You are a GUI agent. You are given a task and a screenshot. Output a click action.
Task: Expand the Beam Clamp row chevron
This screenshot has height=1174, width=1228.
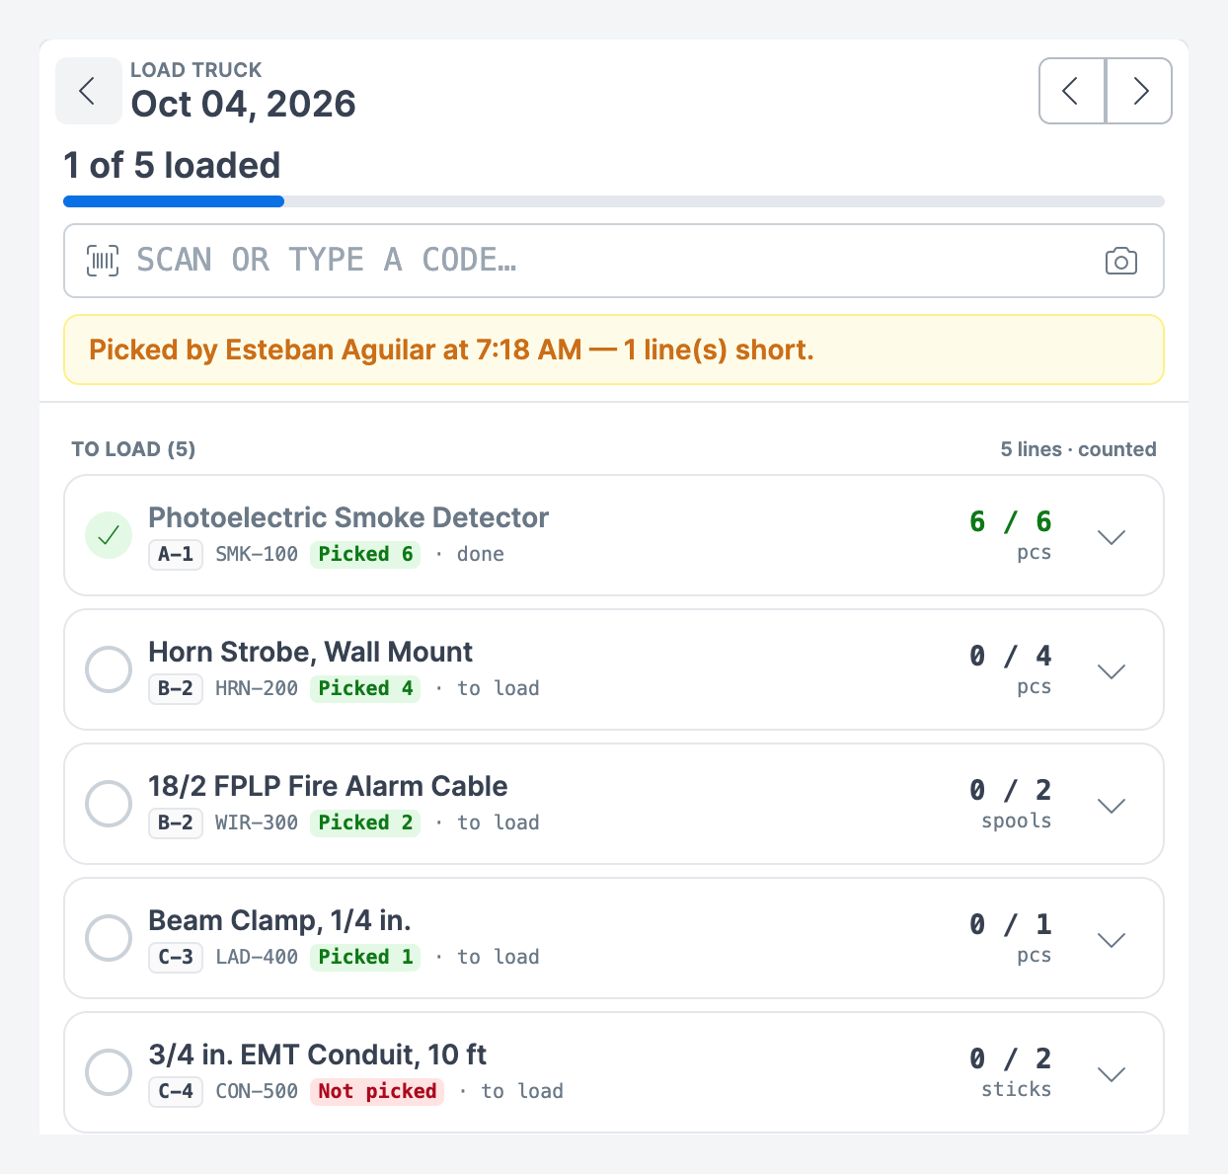tap(1112, 940)
